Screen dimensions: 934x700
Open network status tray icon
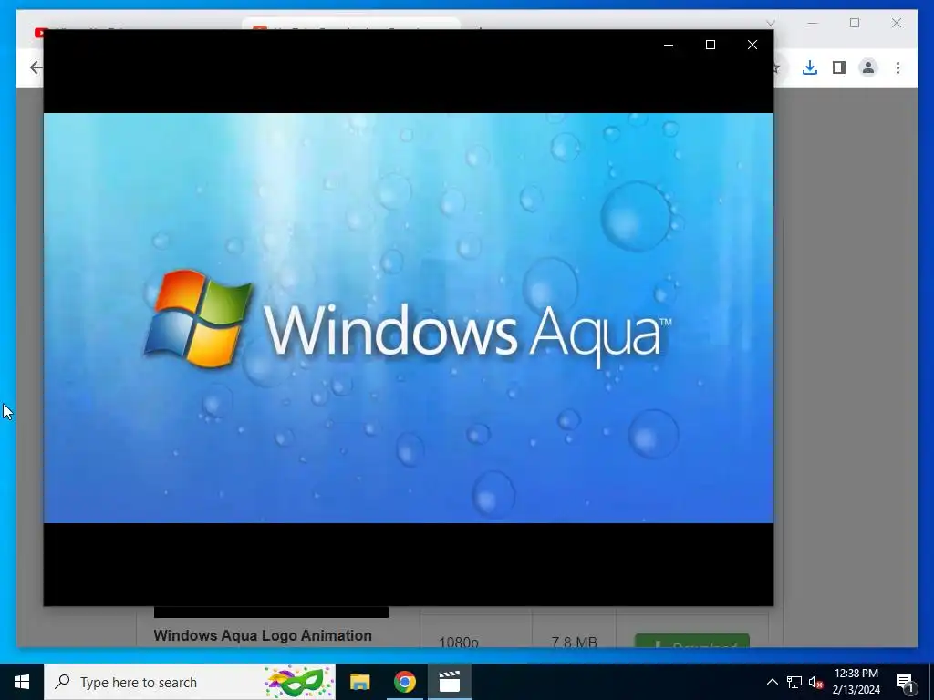coord(794,682)
